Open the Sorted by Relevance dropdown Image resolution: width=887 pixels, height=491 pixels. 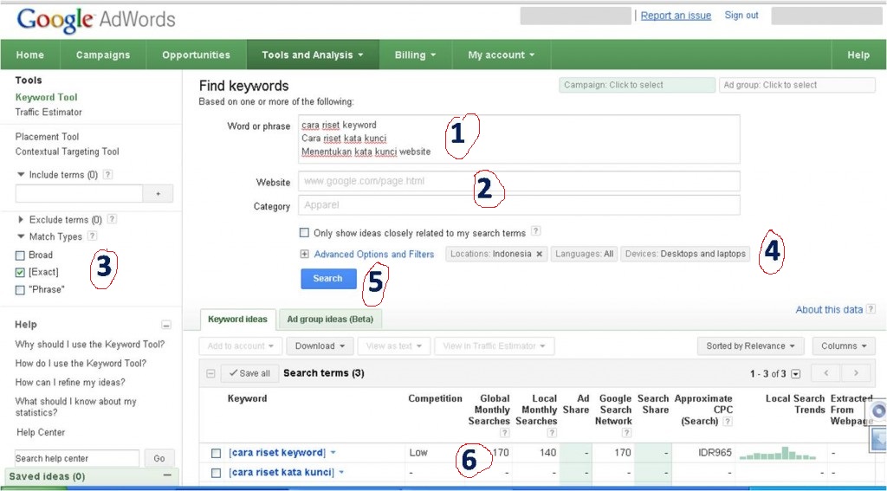point(750,346)
